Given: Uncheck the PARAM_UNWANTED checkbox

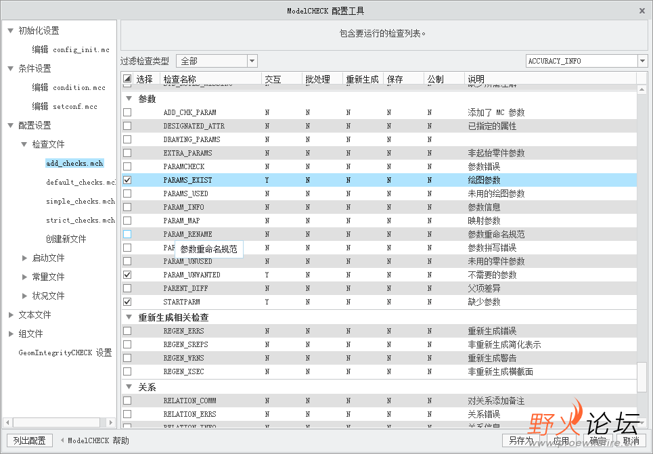Looking at the screenshot, I should point(127,275).
